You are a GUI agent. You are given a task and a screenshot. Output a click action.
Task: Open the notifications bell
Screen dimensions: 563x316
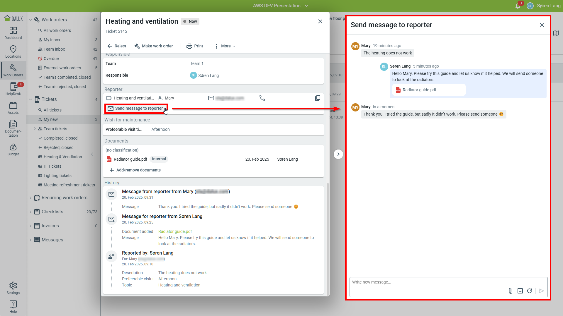(x=518, y=6)
